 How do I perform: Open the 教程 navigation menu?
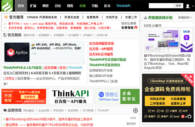(45, 6)
